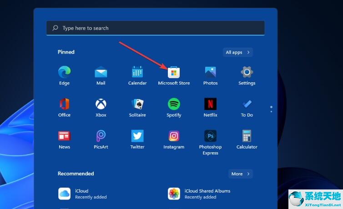
Task: Open recently added iCloud app
Action: tap(82, 194)
